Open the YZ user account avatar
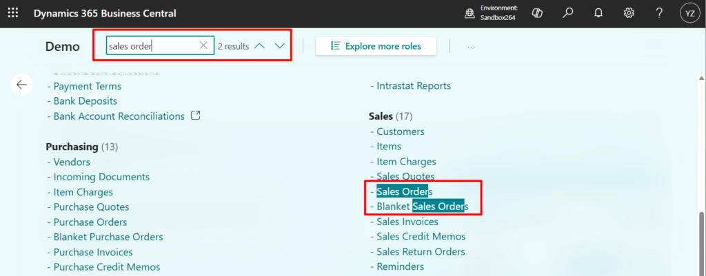The image size is (706, 276). (689, 13)
